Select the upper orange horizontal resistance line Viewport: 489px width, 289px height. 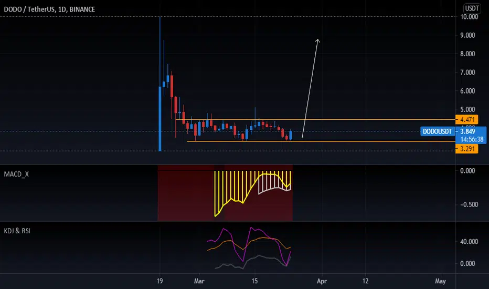pyautogui.click(x=315, y=120)
